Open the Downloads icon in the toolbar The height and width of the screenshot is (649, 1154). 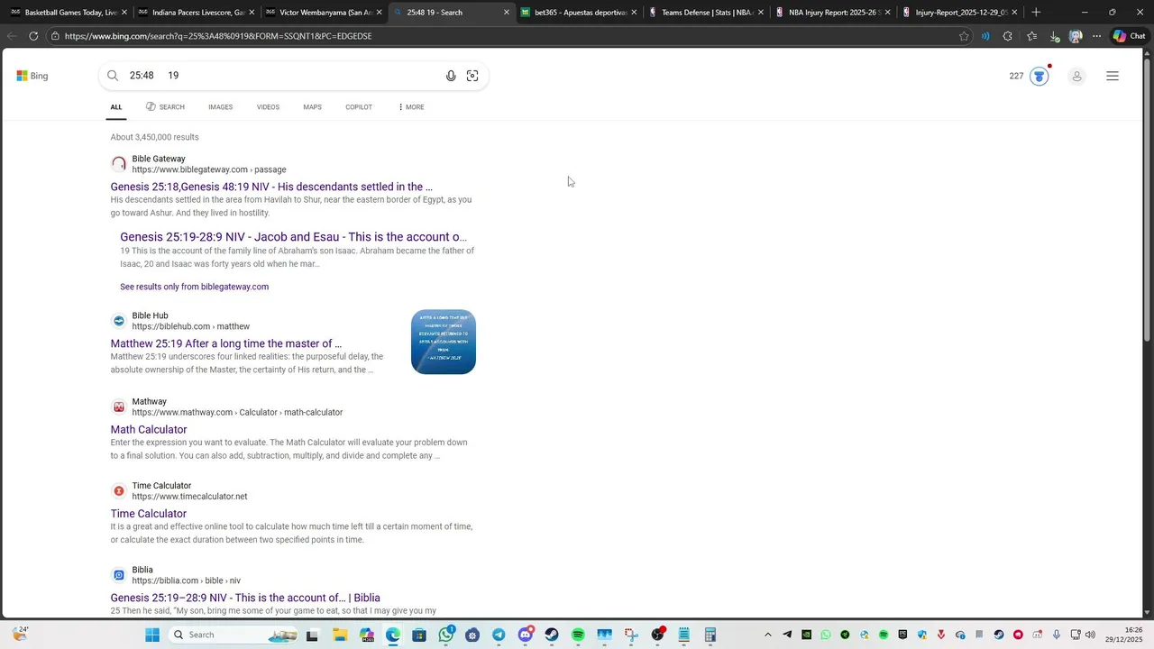pos(1054,36)
